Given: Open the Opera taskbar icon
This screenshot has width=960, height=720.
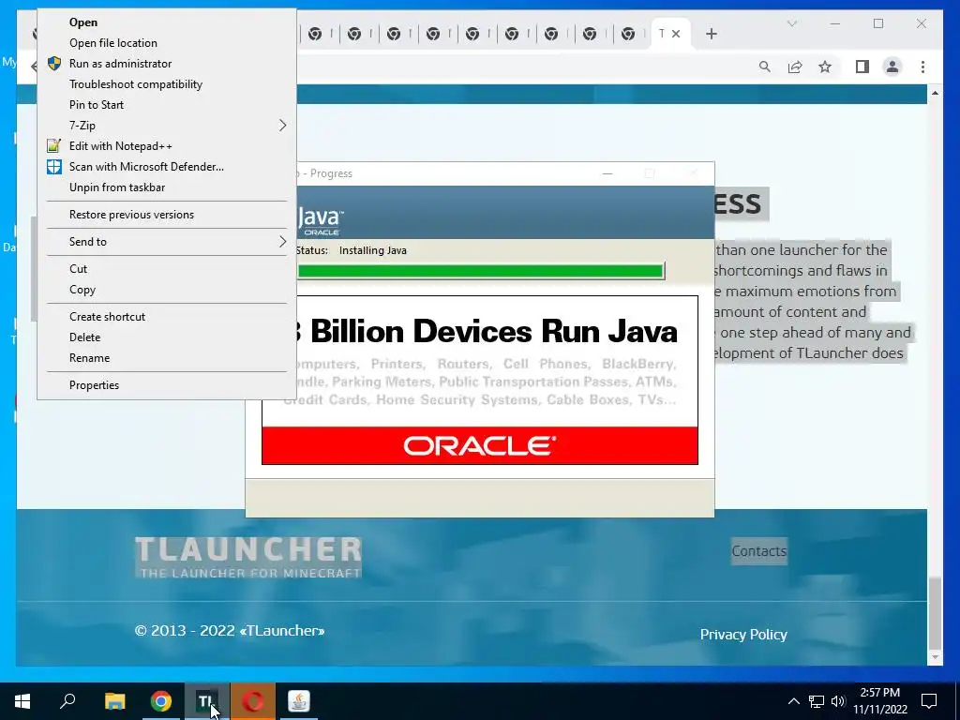Looking at the screenshot, I should click(253, 701).
